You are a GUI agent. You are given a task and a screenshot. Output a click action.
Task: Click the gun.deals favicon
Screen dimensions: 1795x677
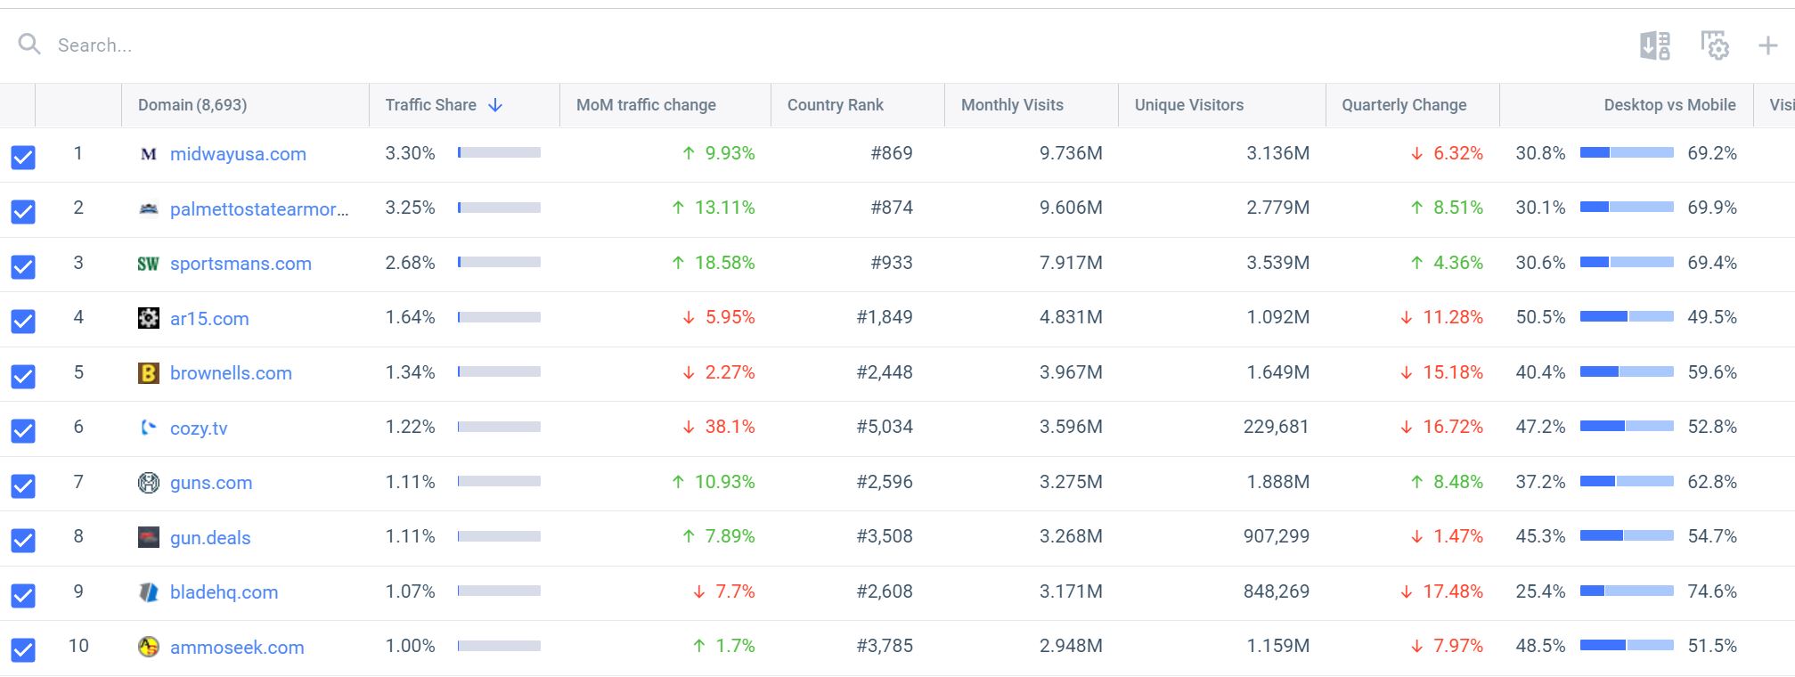(149, 537)
